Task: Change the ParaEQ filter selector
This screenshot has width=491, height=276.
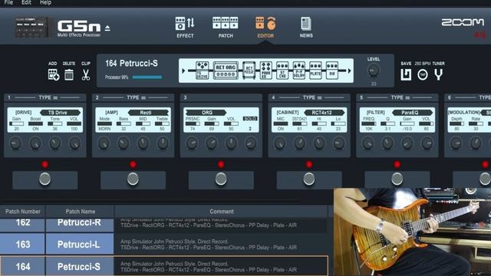Action: coord(412,113)
